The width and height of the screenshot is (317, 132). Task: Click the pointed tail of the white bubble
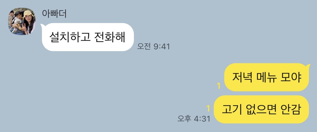pyautogui.click(x=42, y=25)
